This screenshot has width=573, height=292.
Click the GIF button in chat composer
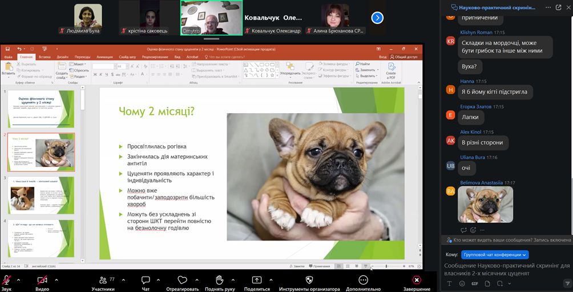(475, 283)
